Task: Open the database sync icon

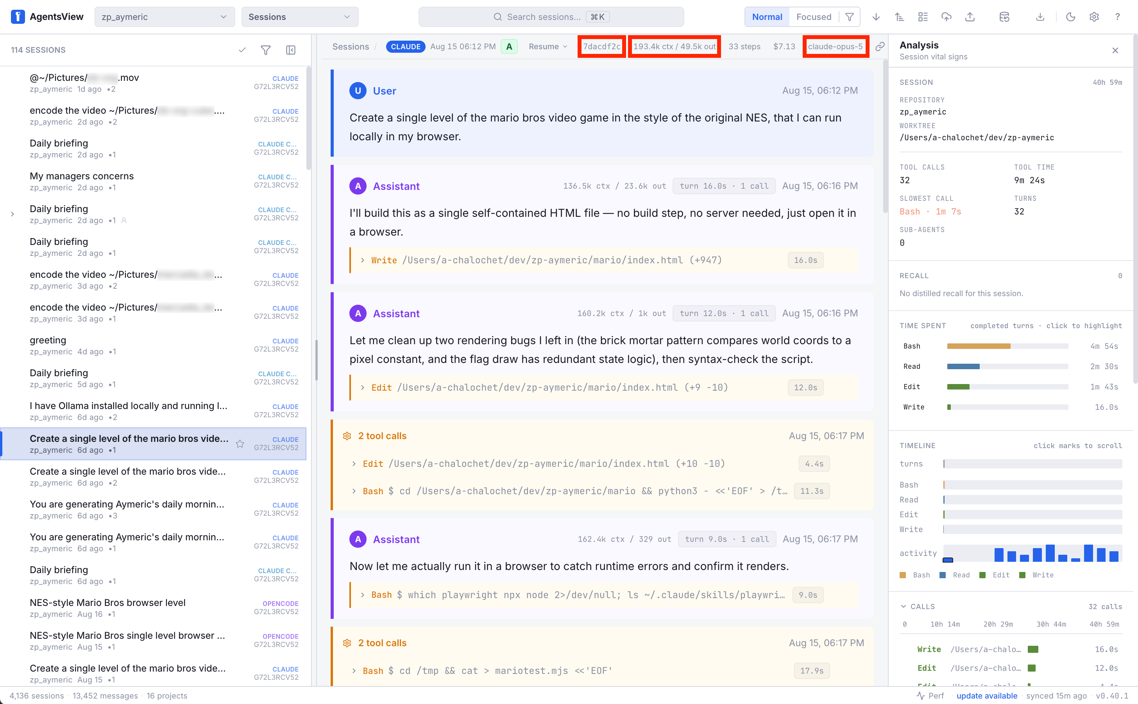Action: 1004,17
